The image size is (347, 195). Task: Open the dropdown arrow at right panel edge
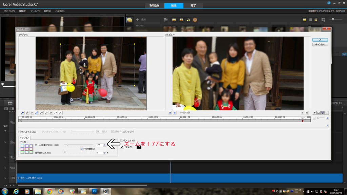tap(344, 55)
